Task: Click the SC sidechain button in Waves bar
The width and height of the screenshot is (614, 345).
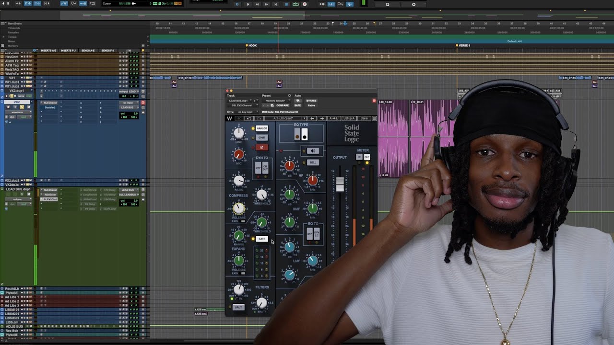Action: pos(239,118)
